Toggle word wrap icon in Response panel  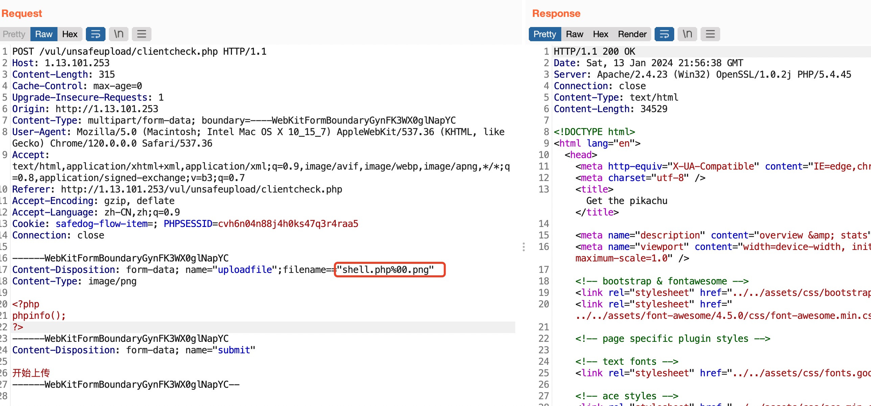664,34
